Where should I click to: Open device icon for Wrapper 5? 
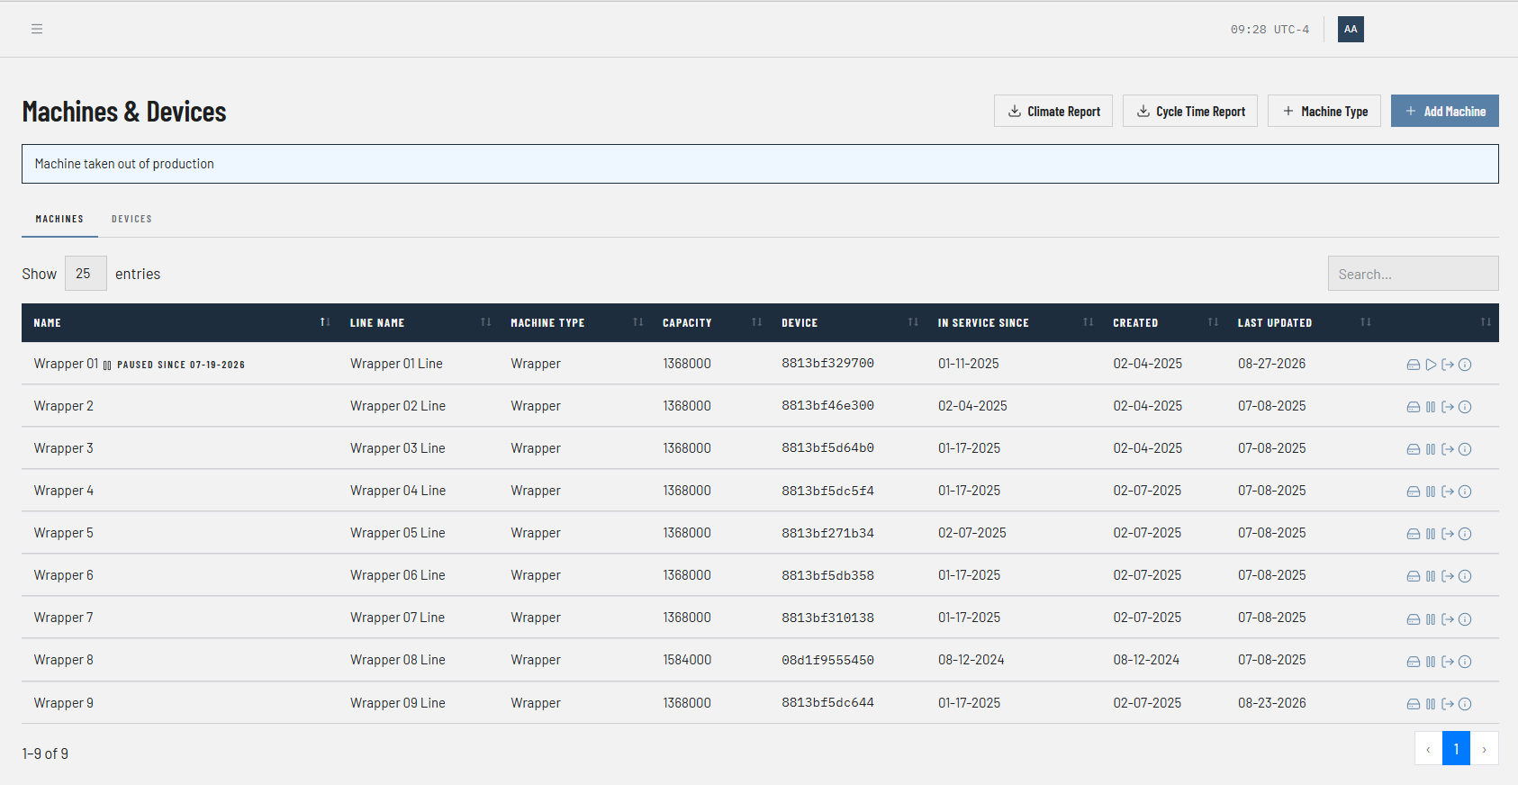(x=1414, y=534)
